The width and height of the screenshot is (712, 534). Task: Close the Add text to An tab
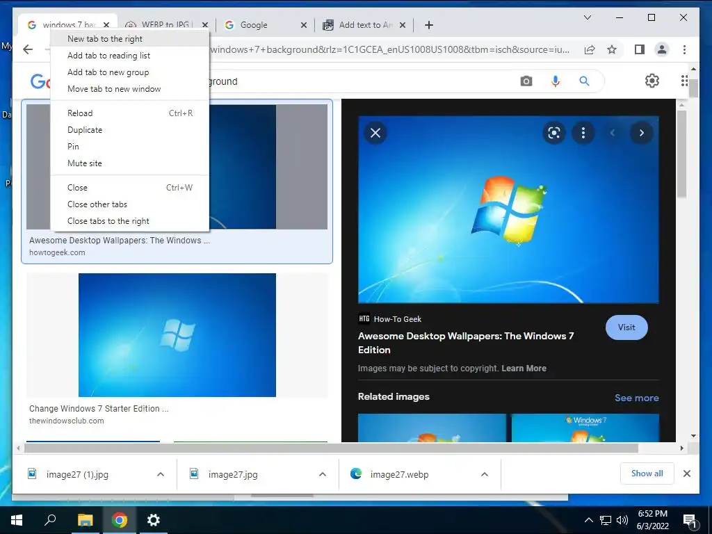[403, 26]
